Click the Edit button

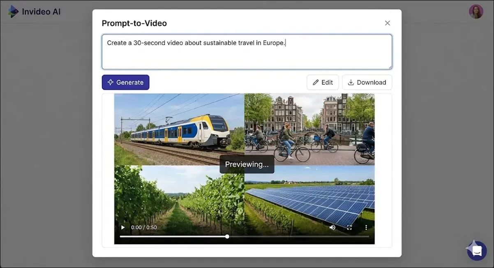click(323, 82)
